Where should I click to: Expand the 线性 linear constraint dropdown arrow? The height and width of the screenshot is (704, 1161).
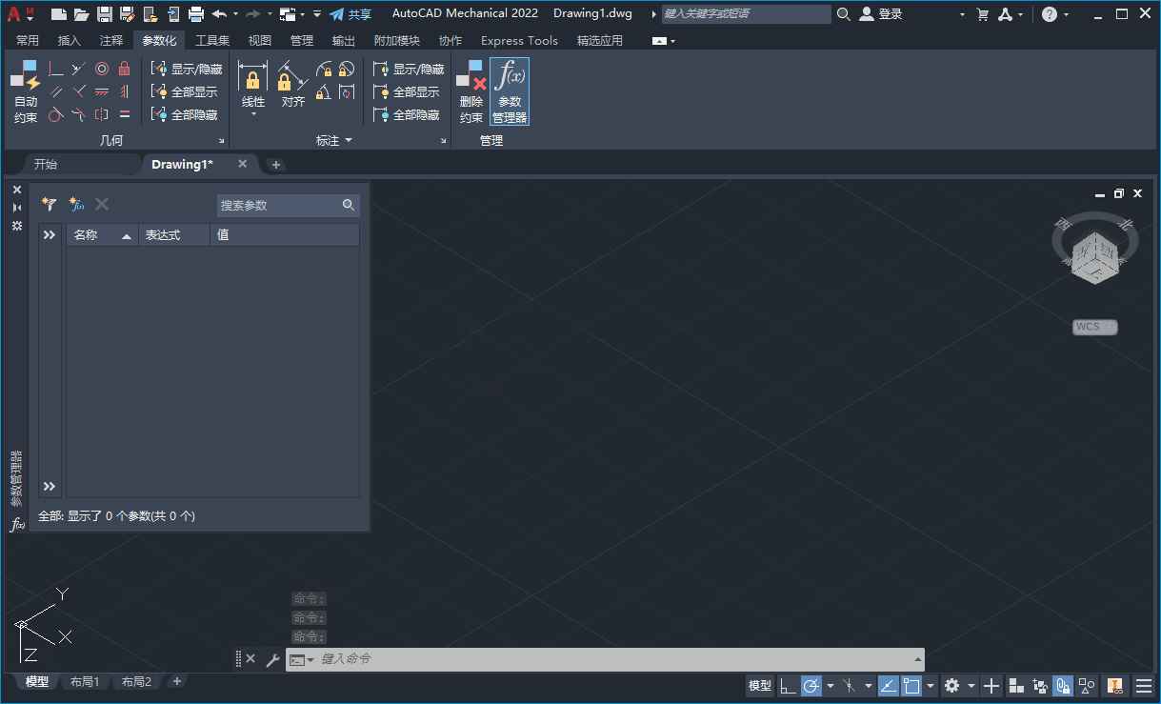pos(253,115)
